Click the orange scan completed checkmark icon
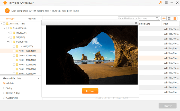This screenshot has height=111, width=180. pyautogui.click(x=7, y=11)
